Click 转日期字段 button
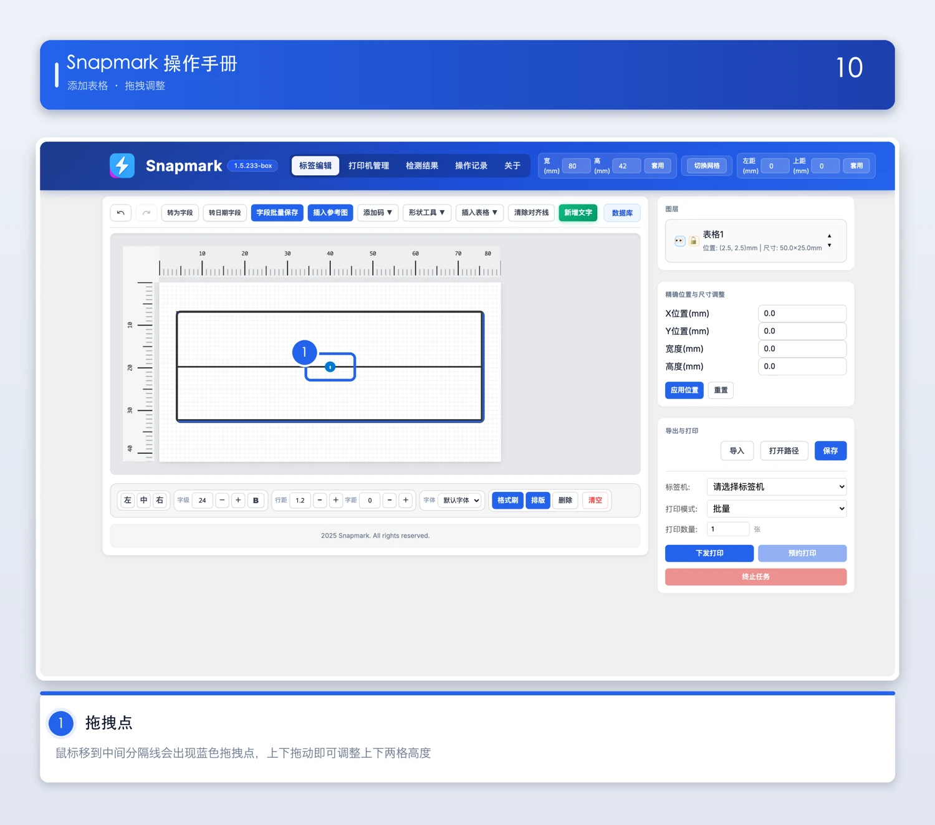This screenshot has height=825, width=935. point(225,213)
